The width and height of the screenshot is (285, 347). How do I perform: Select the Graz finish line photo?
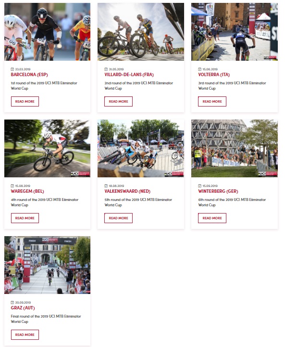click(x=47, y=265)
